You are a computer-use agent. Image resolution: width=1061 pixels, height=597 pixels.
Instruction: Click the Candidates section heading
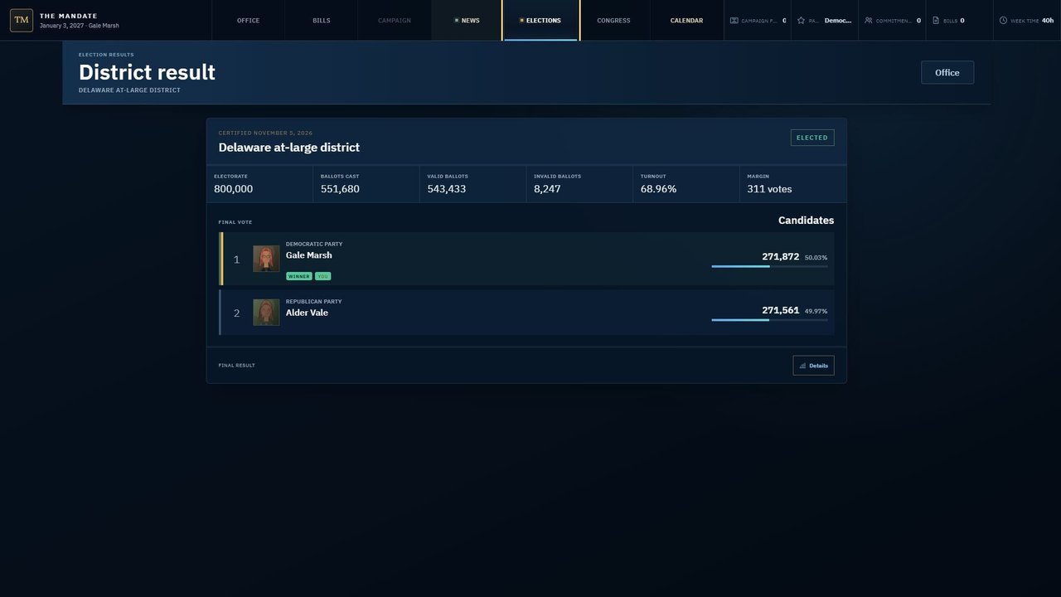pos(807,221)
